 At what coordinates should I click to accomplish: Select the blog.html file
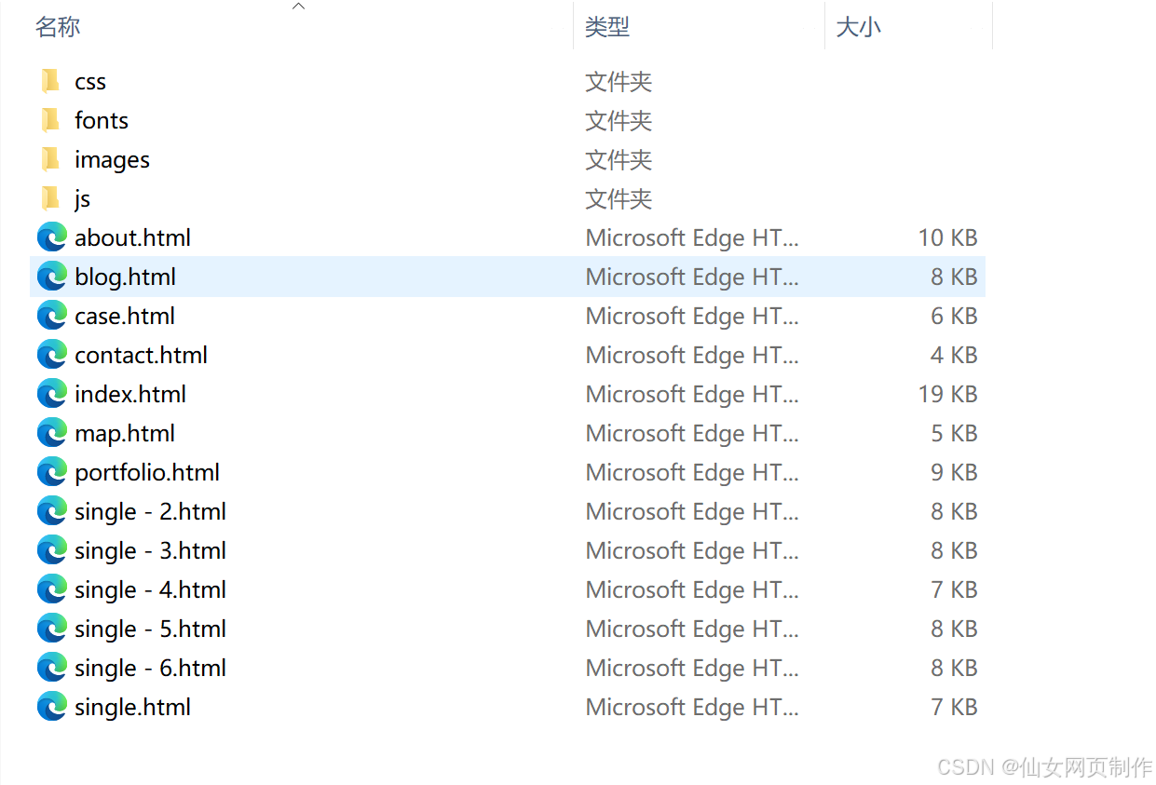click(x=124, y=276)
